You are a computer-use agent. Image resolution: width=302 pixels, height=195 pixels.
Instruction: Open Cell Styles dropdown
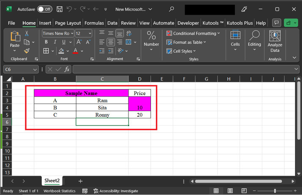(181, 51)
